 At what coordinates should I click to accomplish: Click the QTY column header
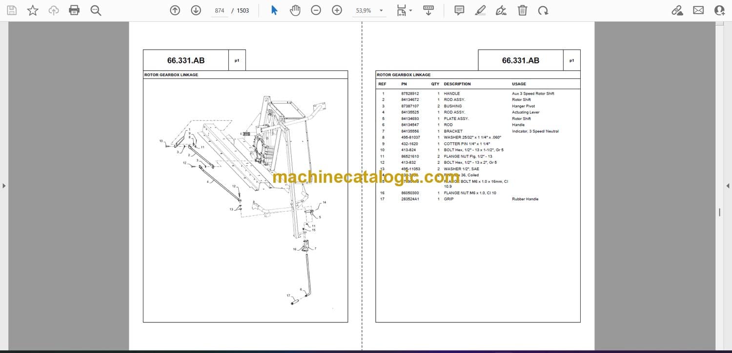click(435, 84)
